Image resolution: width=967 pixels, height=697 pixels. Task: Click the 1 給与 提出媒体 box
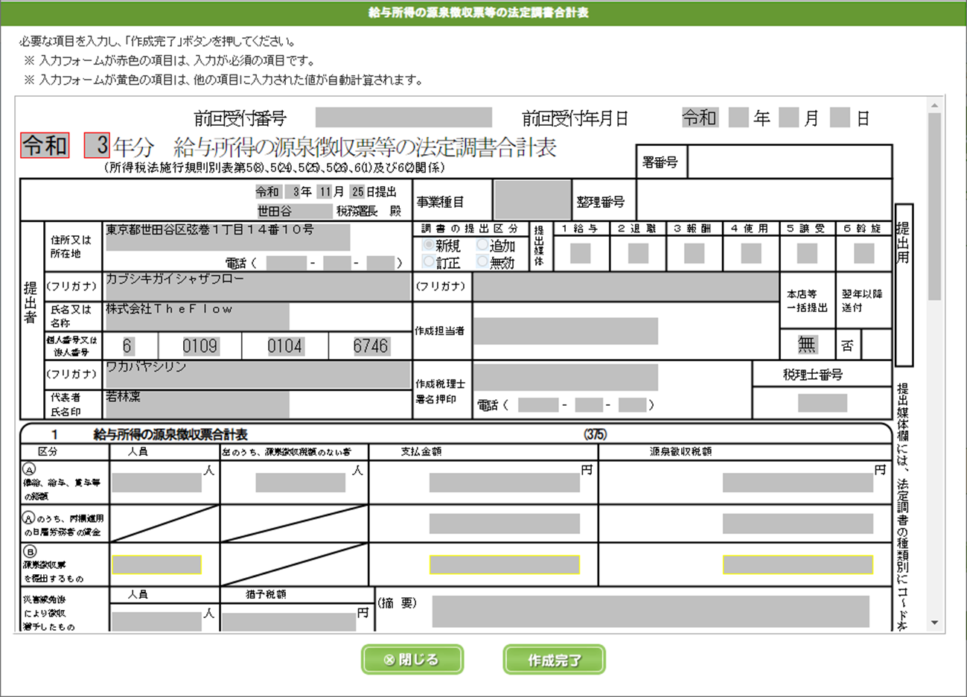580,253
